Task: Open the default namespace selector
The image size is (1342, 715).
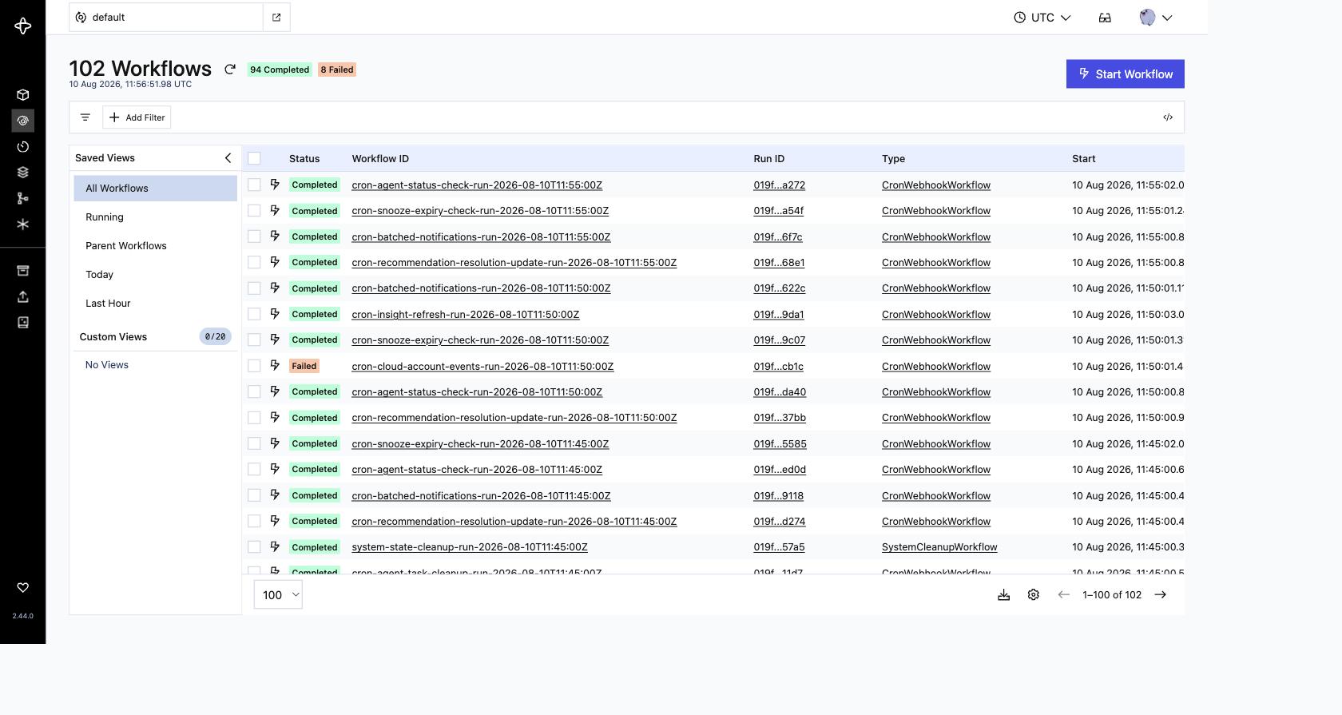Action: coord(166,18)
